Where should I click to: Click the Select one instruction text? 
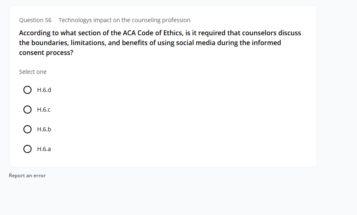(33, 72)
